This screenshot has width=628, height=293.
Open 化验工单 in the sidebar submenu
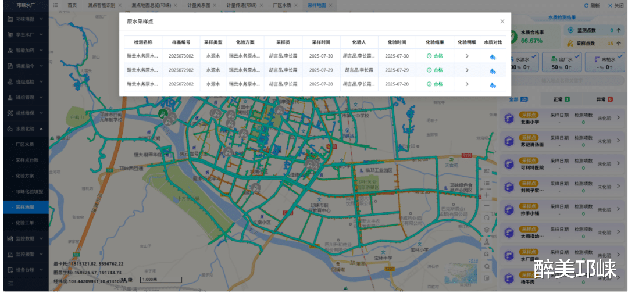point(26,223)
